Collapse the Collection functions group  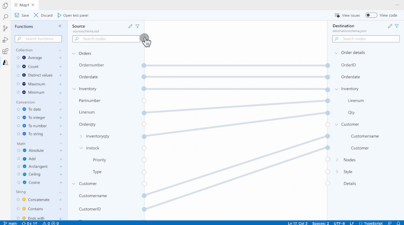pos(60,50)
